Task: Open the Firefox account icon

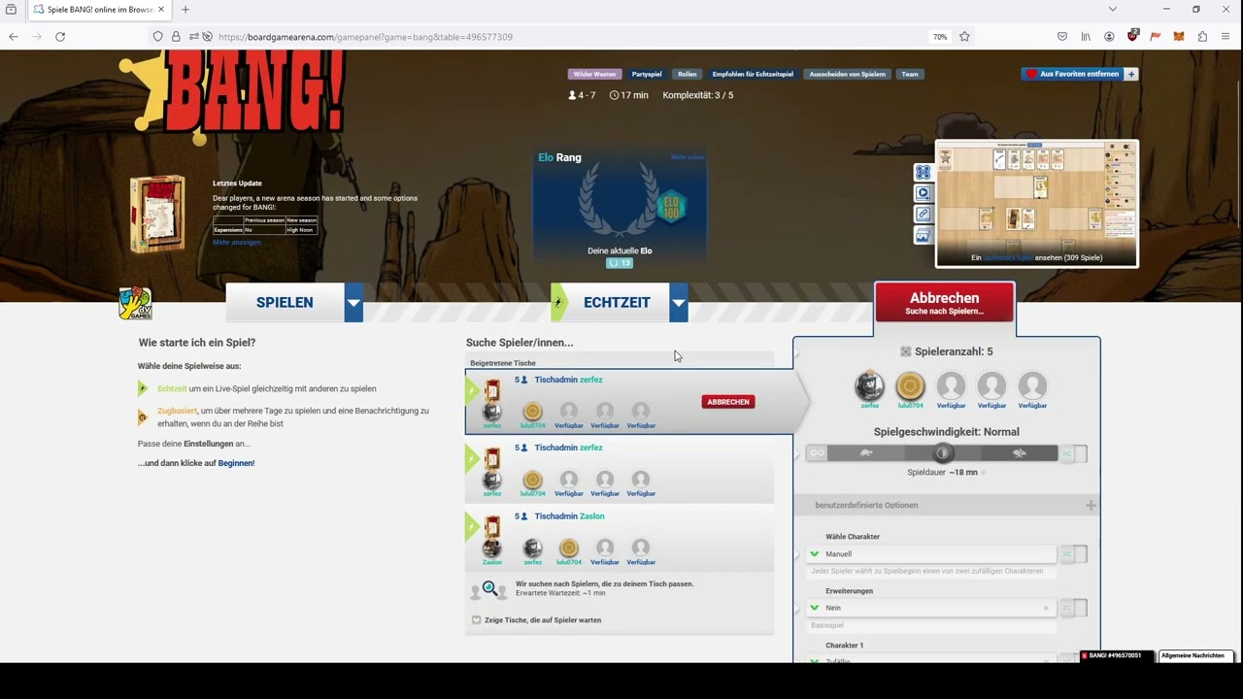Action: point(1109,37)
